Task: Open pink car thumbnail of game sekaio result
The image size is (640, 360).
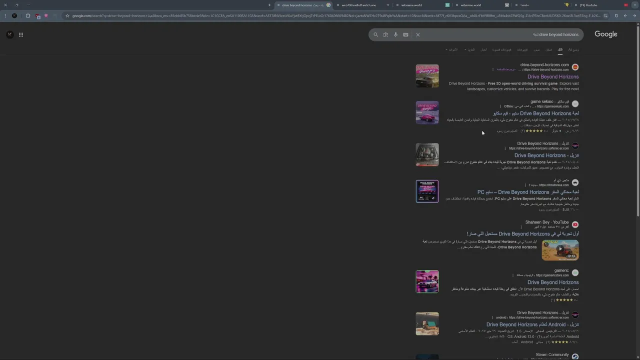Action: (x=427, y=112)
